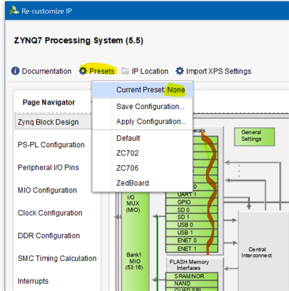Click the General Settings block
The image size is (289, 291).
click(x=254, y=137)
